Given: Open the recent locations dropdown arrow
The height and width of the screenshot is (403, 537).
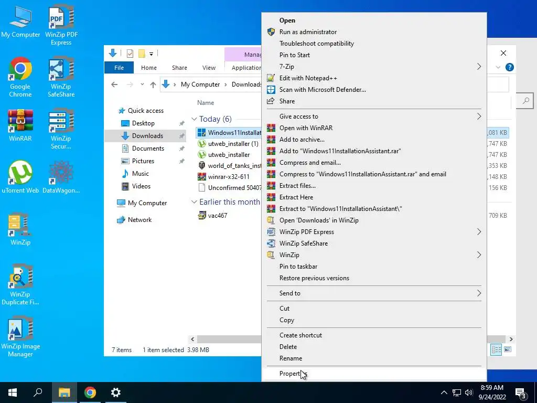Looking at the screenshot, I should (x=142, y=84).
